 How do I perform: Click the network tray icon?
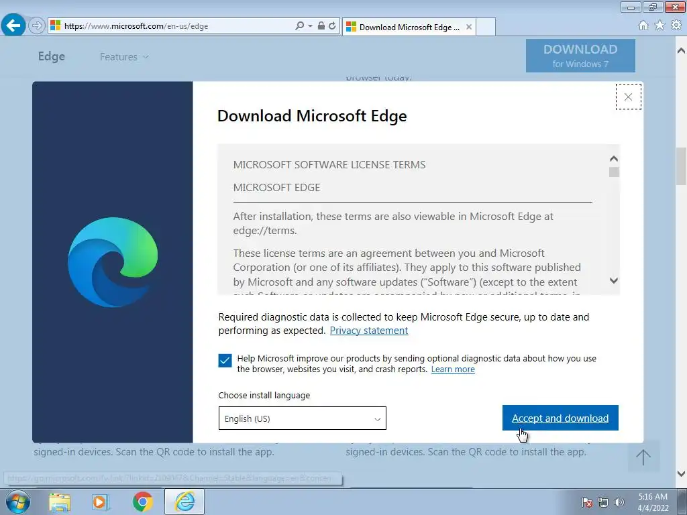pyautogui.click(x=603, y=502)
